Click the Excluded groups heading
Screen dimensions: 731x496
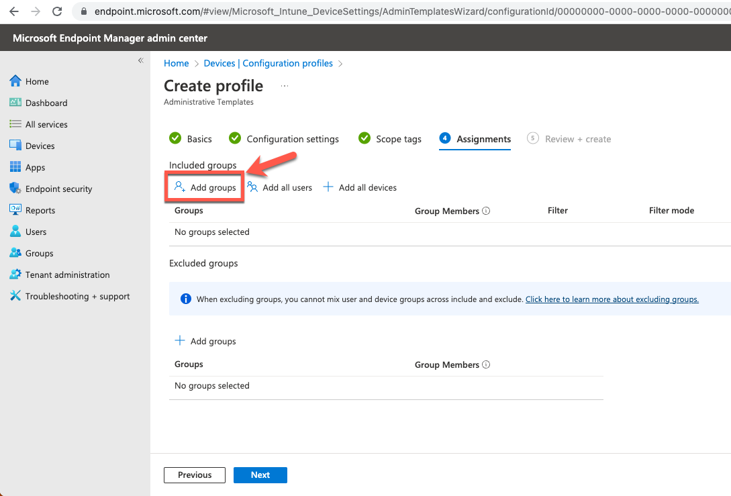[203, 263]
